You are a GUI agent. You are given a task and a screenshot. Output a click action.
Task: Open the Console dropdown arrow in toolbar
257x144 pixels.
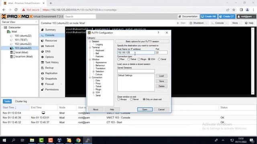click(226, 23)
